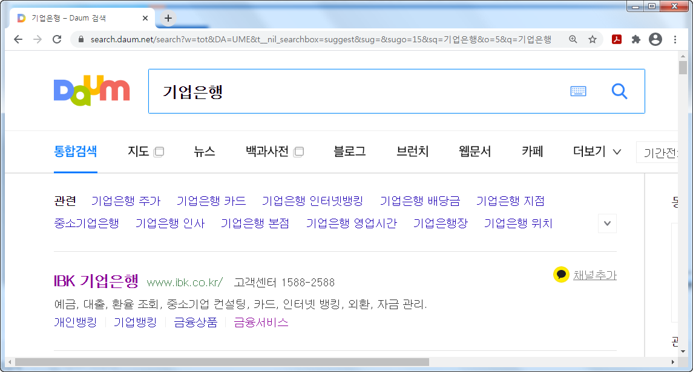Click the magnifier search button

coord(619,91)
